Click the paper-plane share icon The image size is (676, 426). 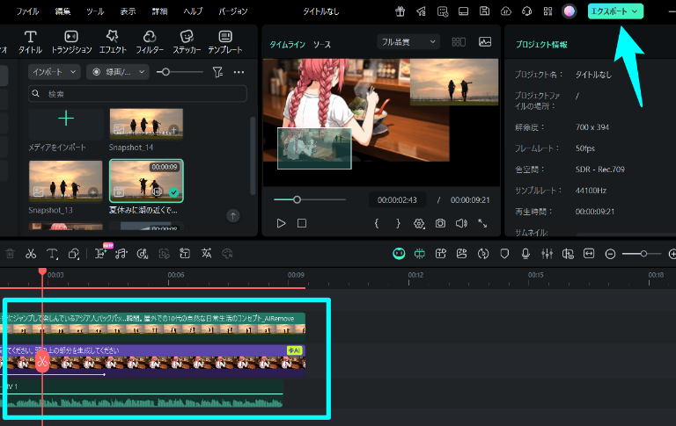coord(422,11)
